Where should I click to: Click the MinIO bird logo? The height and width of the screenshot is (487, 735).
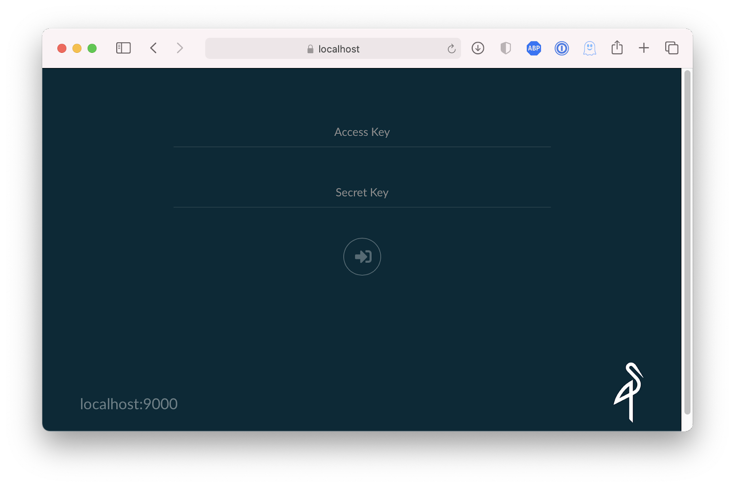coord(629,392)
